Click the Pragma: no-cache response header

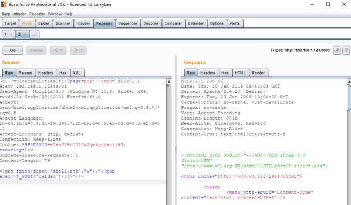(204, 108)
